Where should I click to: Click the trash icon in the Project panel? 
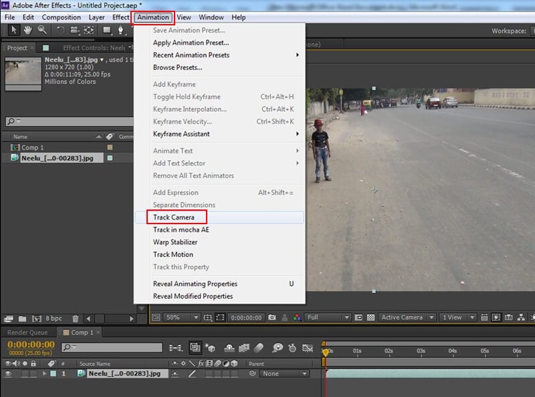[x=76, y=318]
